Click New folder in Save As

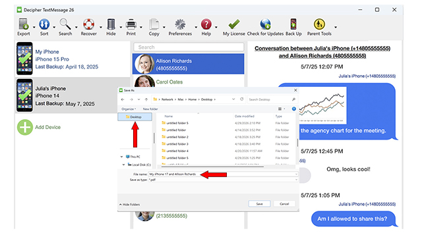tap(150, 109)
